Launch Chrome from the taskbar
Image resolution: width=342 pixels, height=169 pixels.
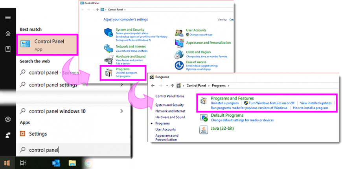tap(88, 163)
